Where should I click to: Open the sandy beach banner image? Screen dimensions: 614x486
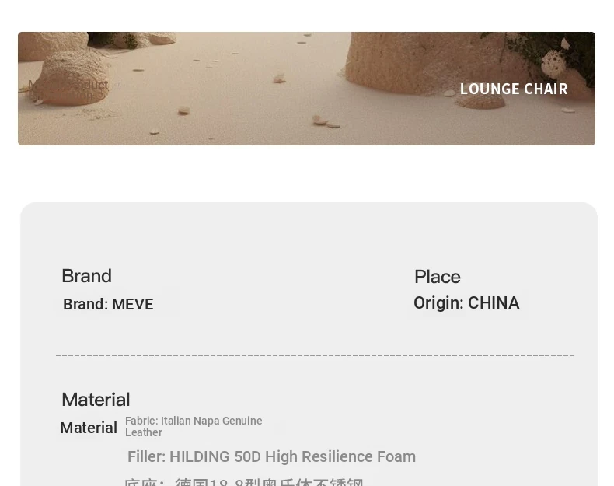click(x=306, y=89)
